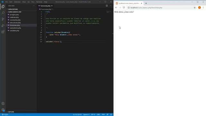Open the Edit menu
Viewport: 206px width, 116px height.
coord(11,2)
